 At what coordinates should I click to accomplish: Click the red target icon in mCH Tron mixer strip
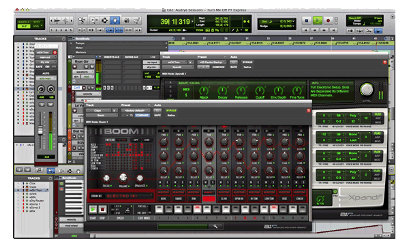coord(55,52)
